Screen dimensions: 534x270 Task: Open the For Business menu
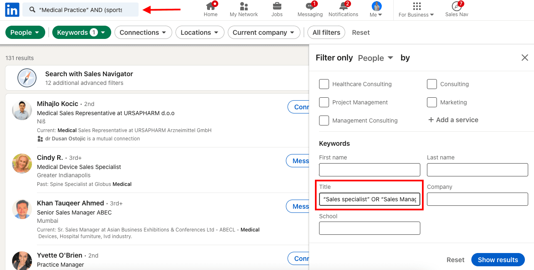pos(416,11)
